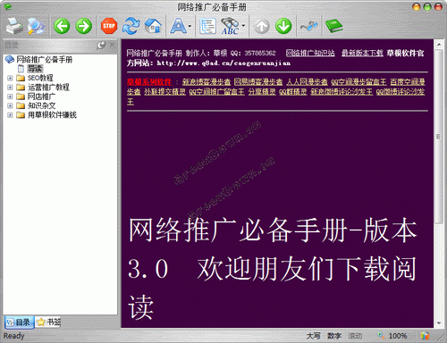Select the 目录 tab at bottom
Viewport: 447px width, 343px height.
(19, 322)
